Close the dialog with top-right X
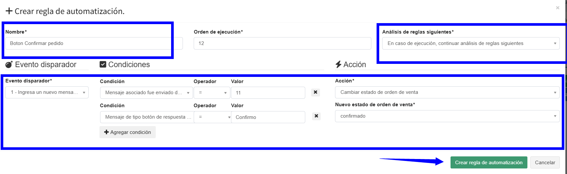This screenshot has height=174, width=567. click(x=558, y=8)
